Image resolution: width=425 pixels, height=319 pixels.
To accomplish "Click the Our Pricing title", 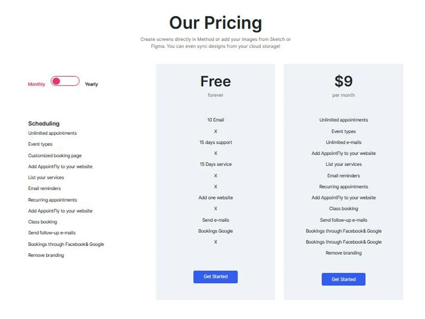I will coord(215,23).
